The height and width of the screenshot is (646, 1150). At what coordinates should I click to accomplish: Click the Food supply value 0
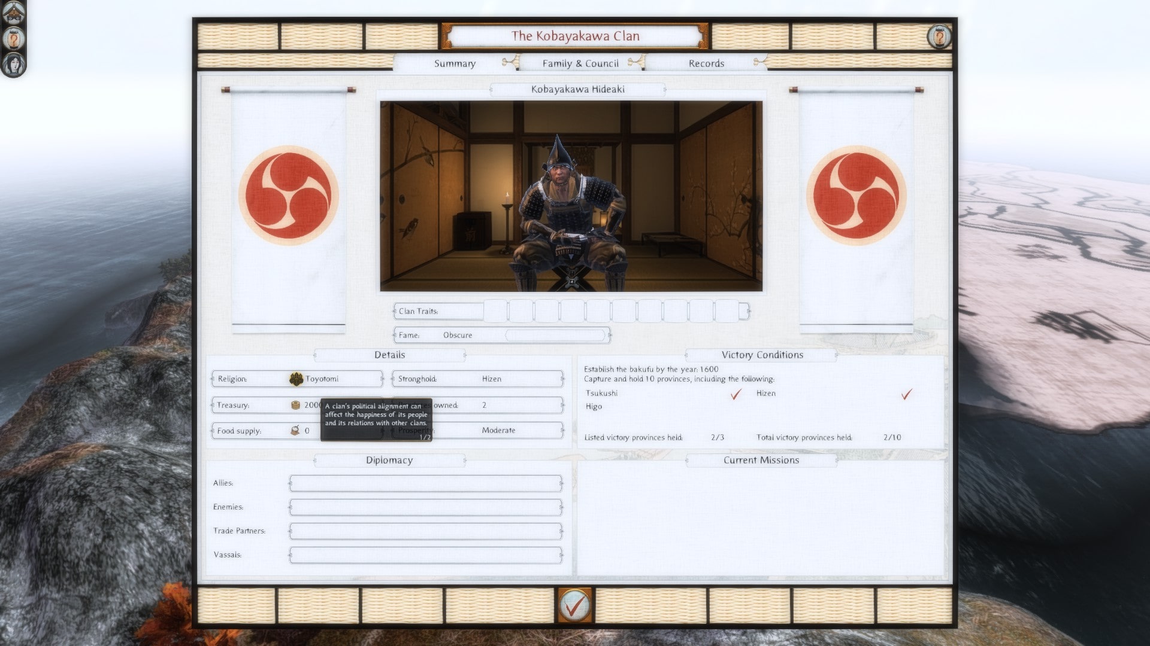[307, 431]
